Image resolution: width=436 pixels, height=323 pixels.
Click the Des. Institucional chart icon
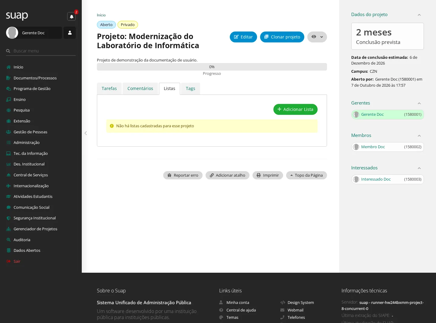click(x=8, y=164)
